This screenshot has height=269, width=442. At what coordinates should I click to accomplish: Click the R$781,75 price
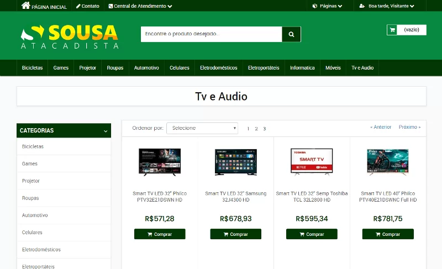point(388,219)
